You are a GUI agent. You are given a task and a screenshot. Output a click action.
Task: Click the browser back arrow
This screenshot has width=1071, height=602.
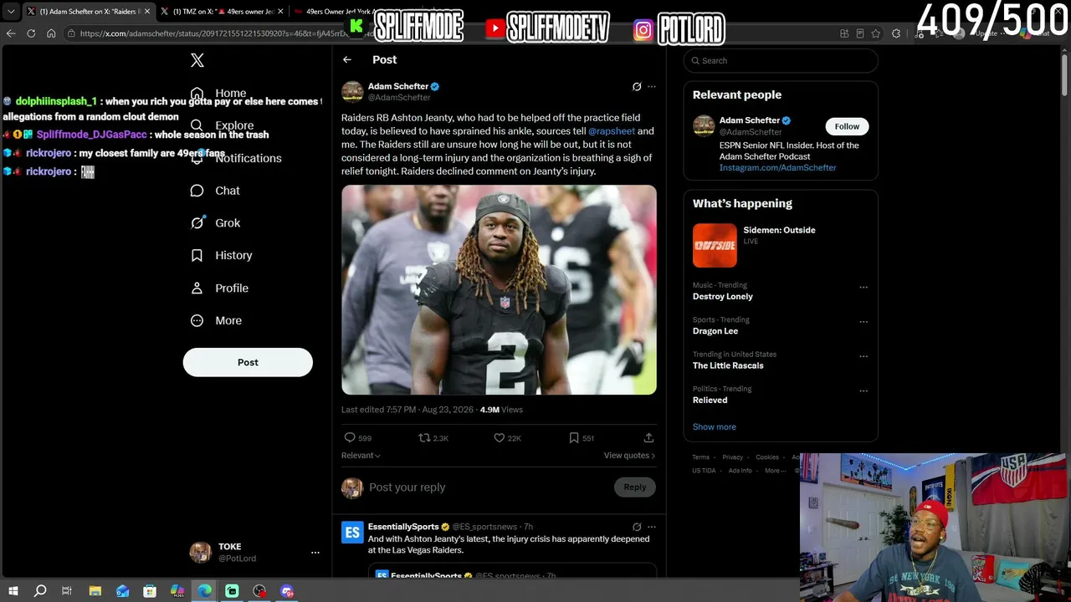click(x=11, y=33)
